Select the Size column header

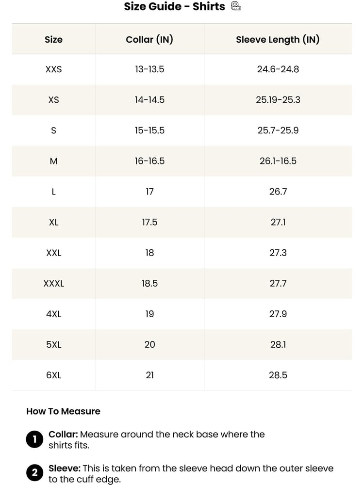pos(53,40)
